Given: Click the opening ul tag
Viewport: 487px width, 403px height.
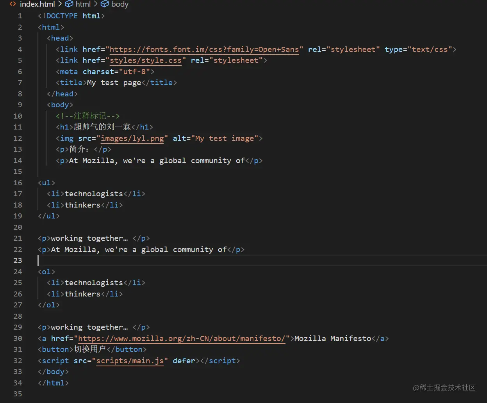Looking at the screenshot, I should [46, 183].
